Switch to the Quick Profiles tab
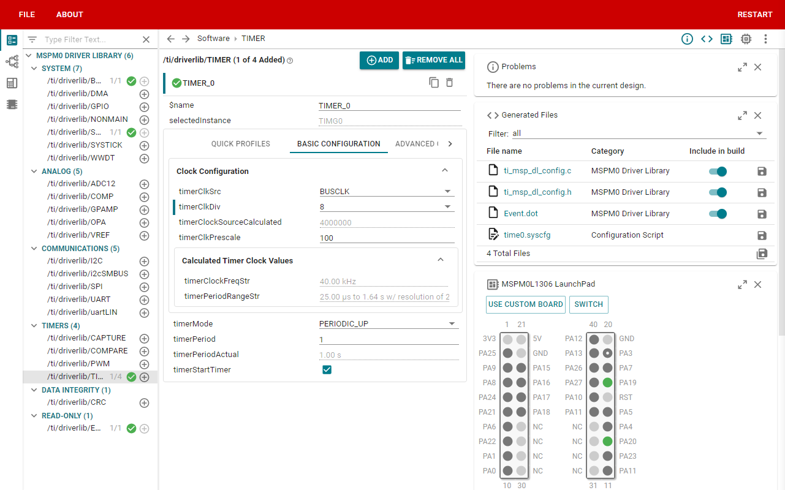The image size is (785, 490). coord(241,144)
